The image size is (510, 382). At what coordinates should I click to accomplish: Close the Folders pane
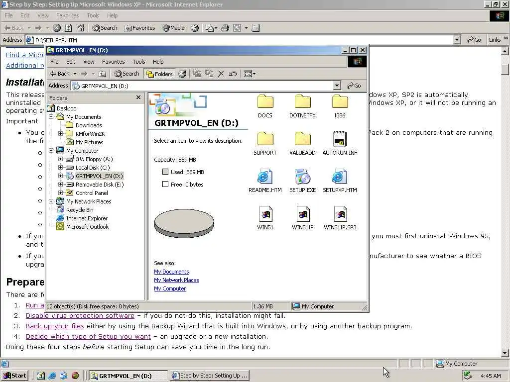coord(138,97)
